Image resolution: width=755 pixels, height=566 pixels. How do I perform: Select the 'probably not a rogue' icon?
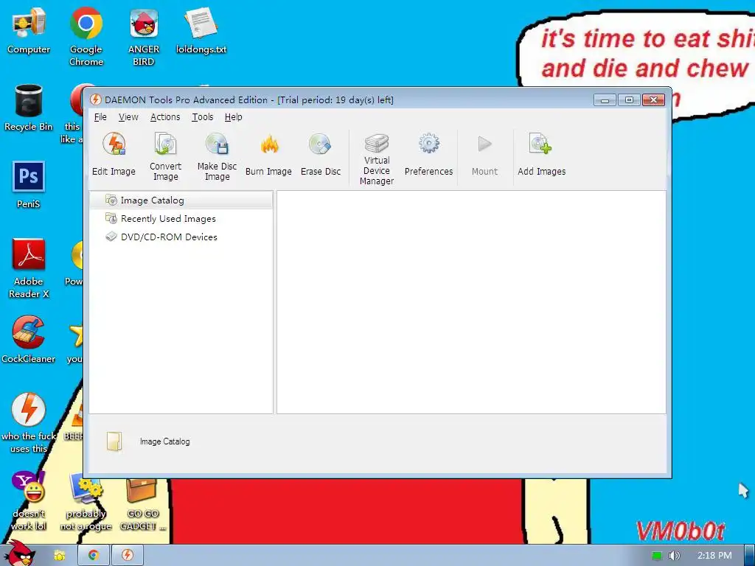point(86,500)
